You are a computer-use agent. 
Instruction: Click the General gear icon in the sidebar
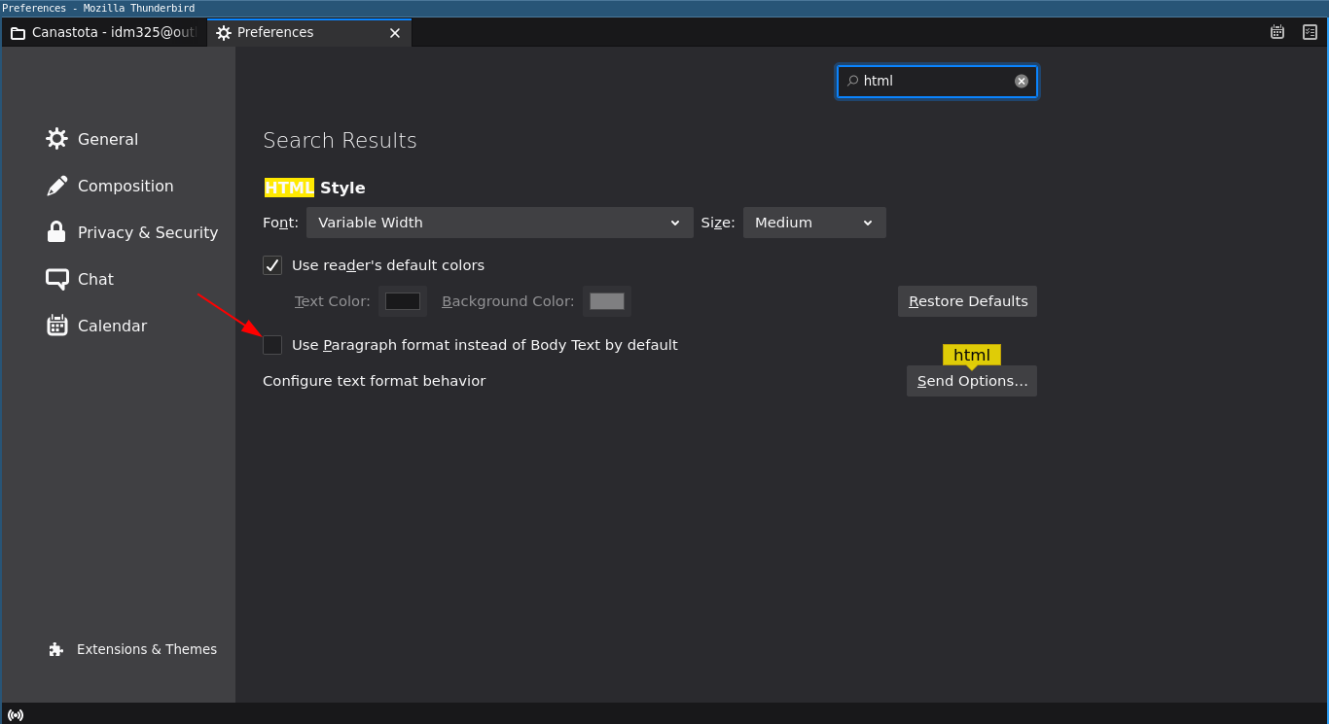(56, 139)
